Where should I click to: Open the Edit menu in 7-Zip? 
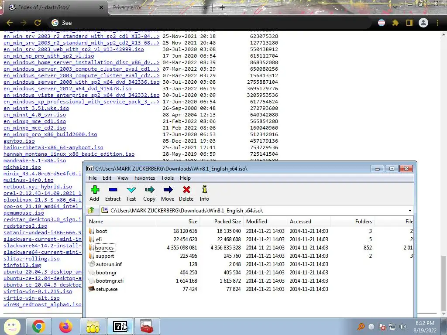point(107,178)
